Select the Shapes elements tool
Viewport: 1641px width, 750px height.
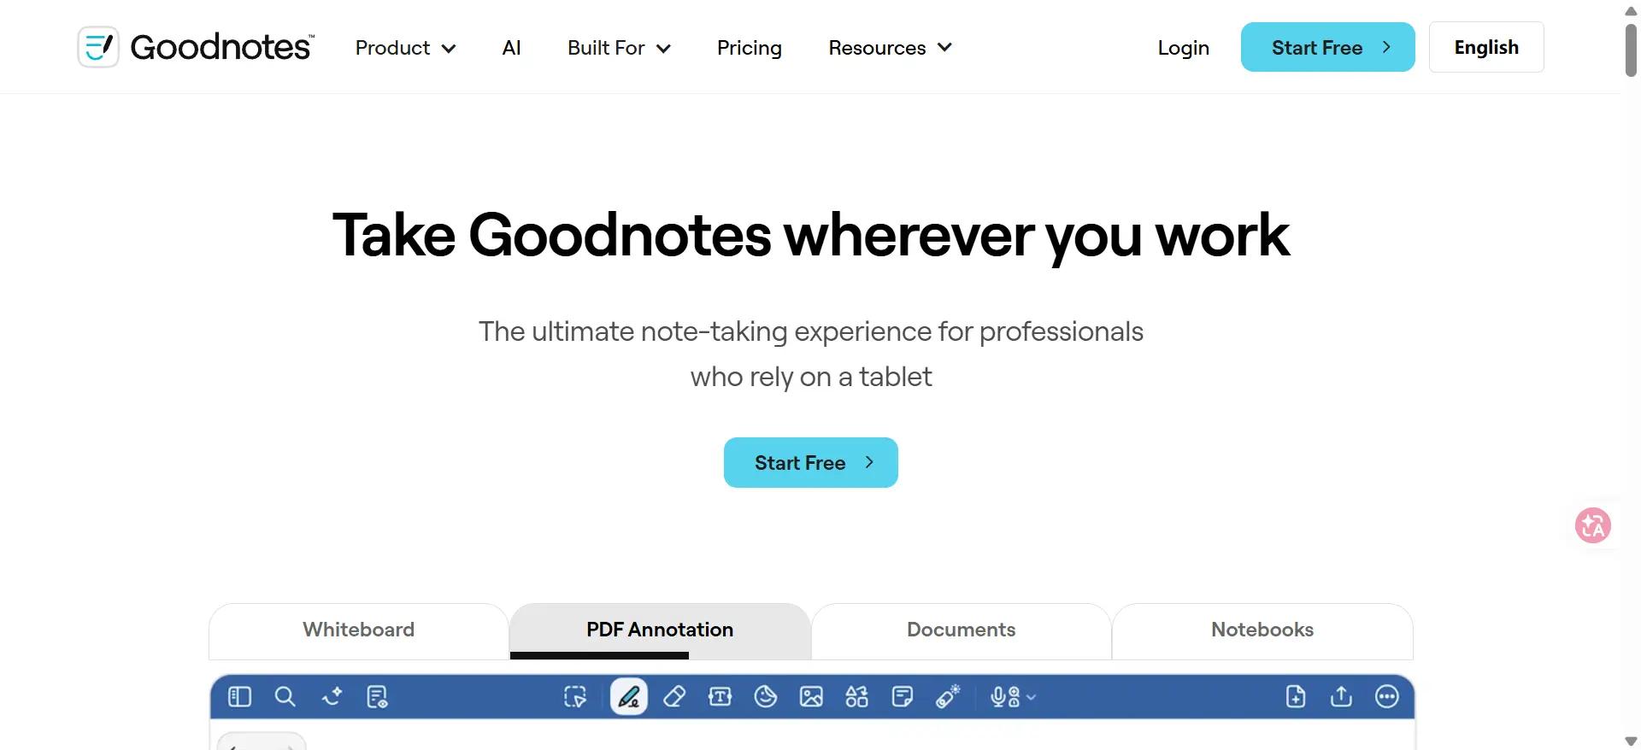click(x=856, y=697)
